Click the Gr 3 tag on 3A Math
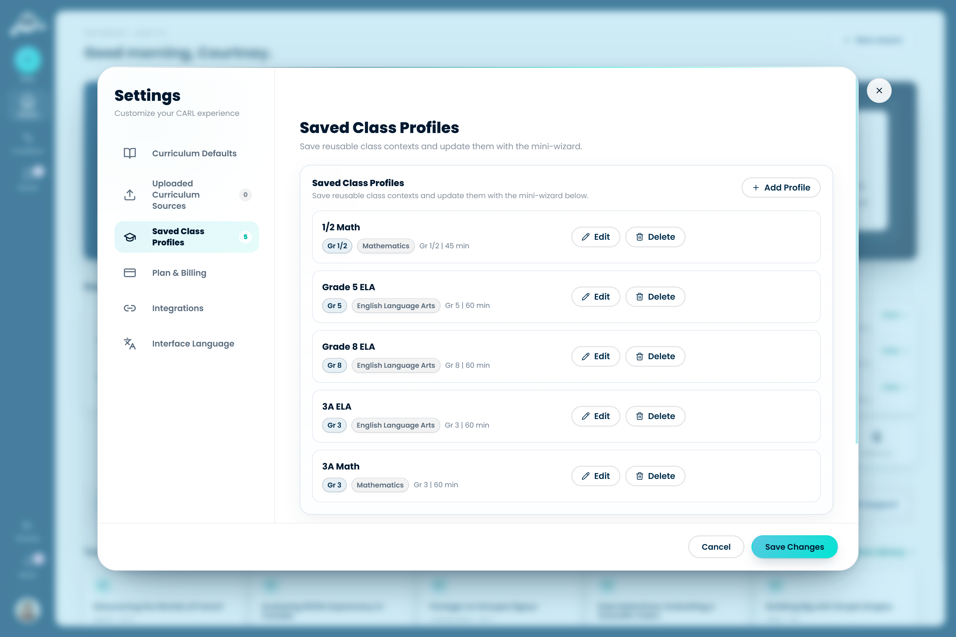The height and width of the screenshot is (637, 956). pyautogui.click(x=334, y=485)
